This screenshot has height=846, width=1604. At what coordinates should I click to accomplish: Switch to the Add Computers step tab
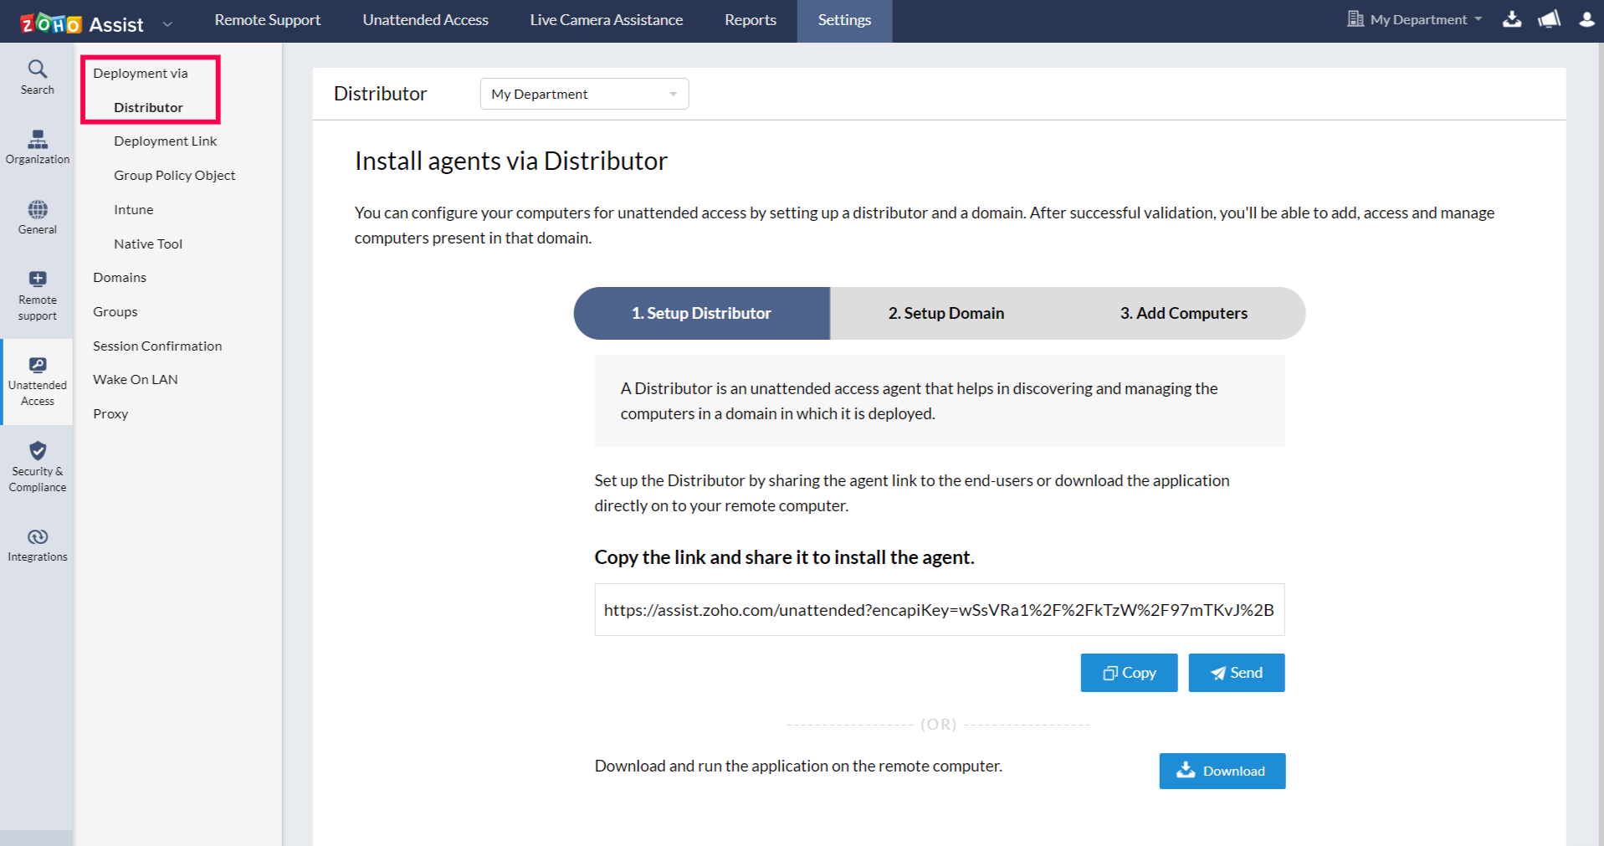pos(1183,313)
